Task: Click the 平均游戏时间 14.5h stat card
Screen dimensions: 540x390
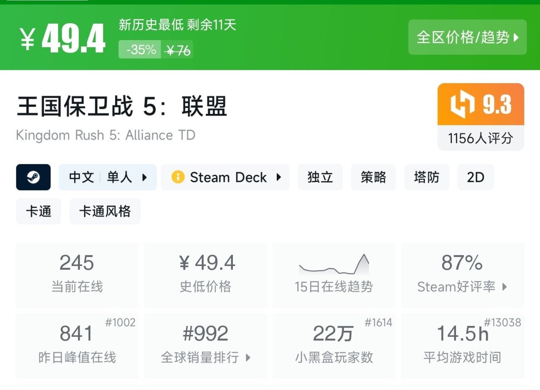Action: (462, 346)
